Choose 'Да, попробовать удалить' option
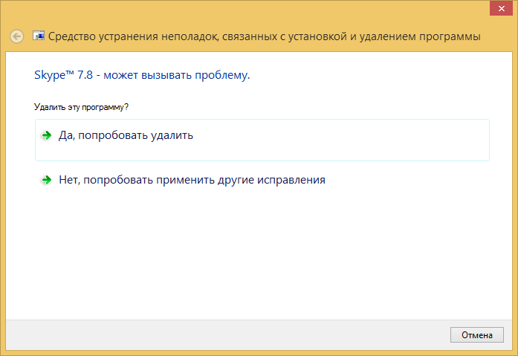The image size is (518, 356). 262,140
